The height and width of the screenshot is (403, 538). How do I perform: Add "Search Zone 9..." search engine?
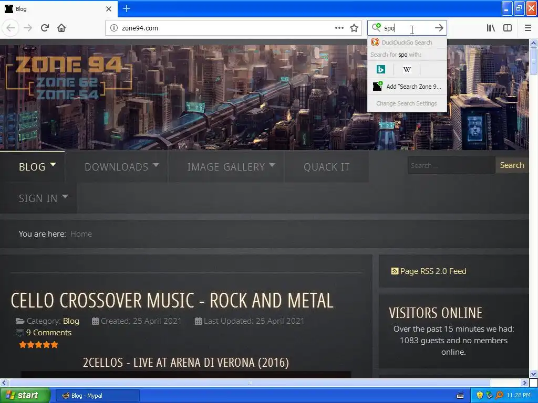[407, 87]
